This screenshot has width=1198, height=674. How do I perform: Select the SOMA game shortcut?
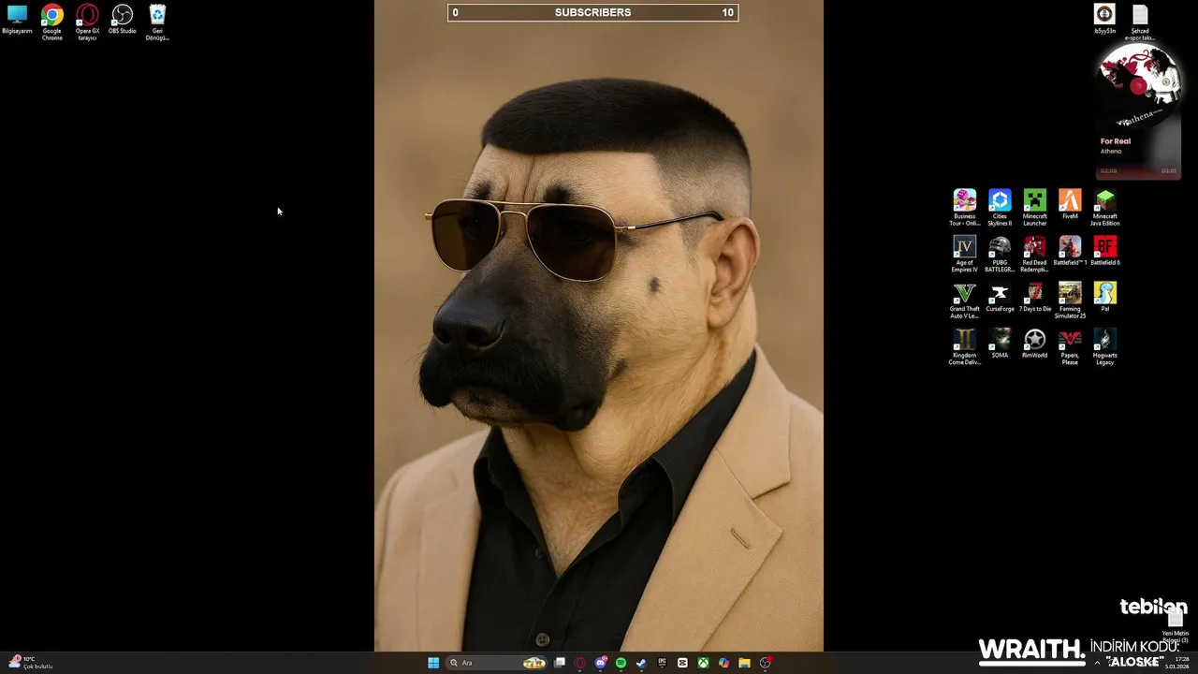(x=1000, y=344)
